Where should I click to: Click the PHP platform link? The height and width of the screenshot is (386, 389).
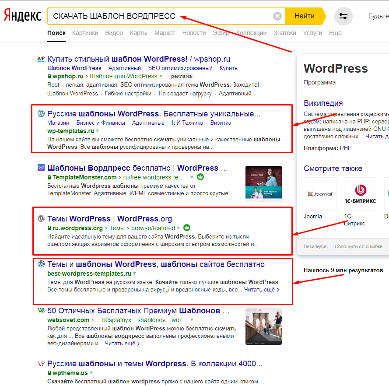click(x=346, y=148)
